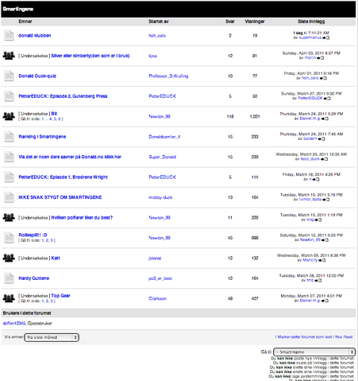
Task: Go to last post icon in Donald Duck-quiz row
Action: 323,78
